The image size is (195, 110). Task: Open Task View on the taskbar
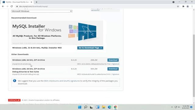pos(91,107)
